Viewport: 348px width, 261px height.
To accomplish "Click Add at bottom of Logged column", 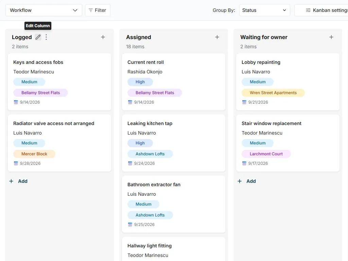I will [x=18, y=181].
